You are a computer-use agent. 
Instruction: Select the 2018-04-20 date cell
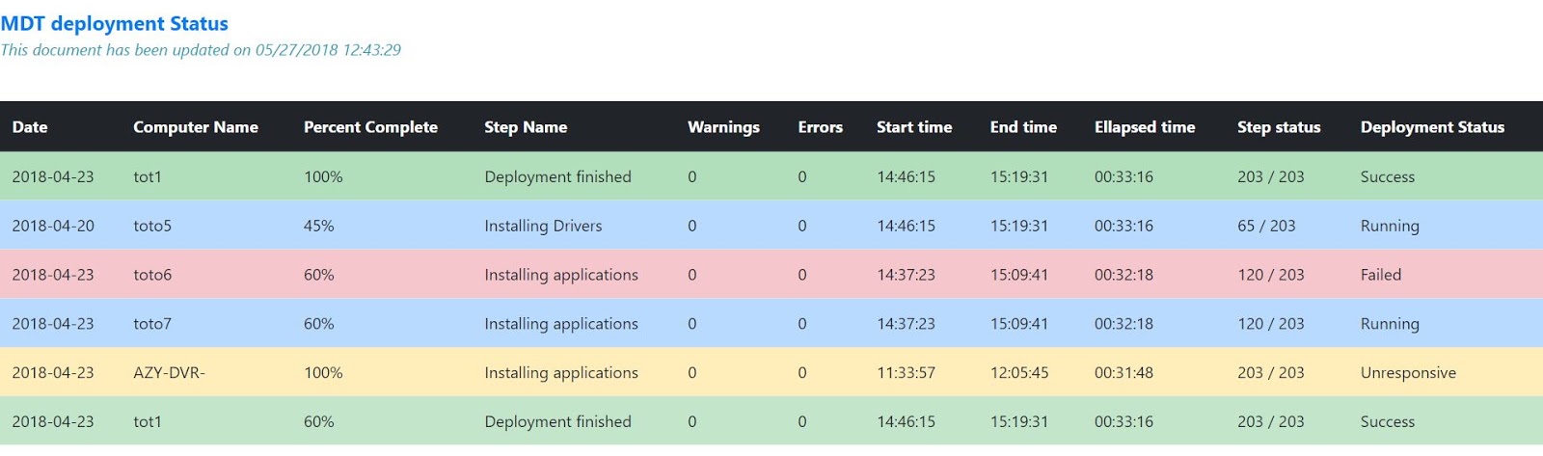(x=53, y=226)
